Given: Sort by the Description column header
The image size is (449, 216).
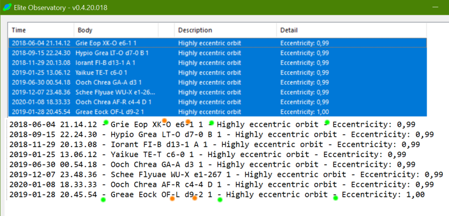Looking at the screenshot, I should [226, 30].
